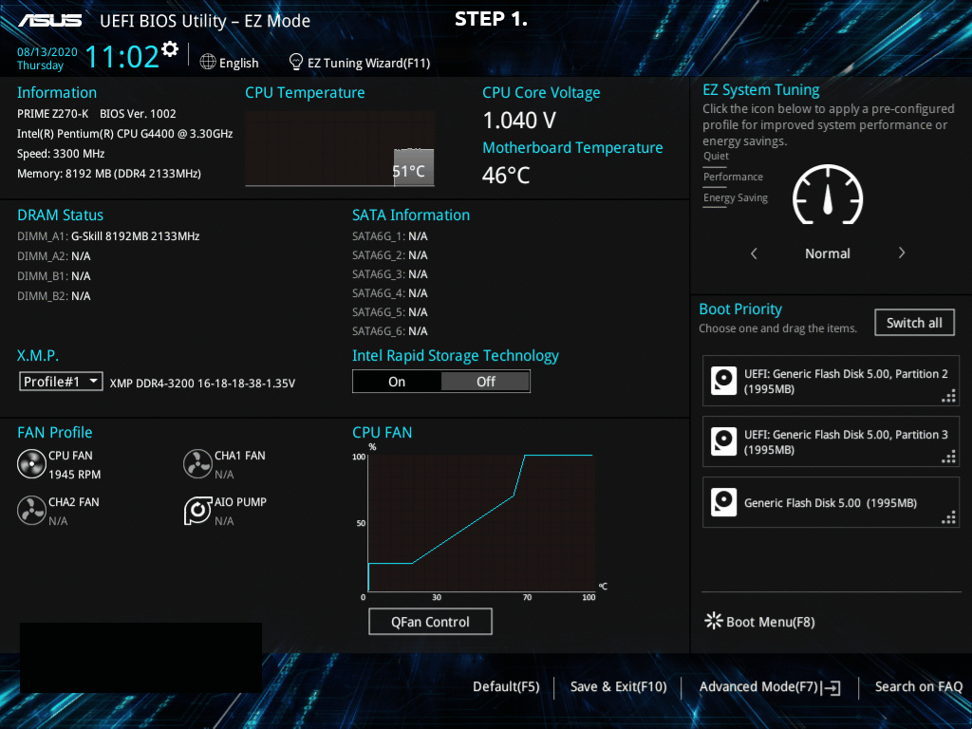The width and height of the screenshot is (972, 729).
Task: Open Search on FAQ
Action: tap(919, 686)
